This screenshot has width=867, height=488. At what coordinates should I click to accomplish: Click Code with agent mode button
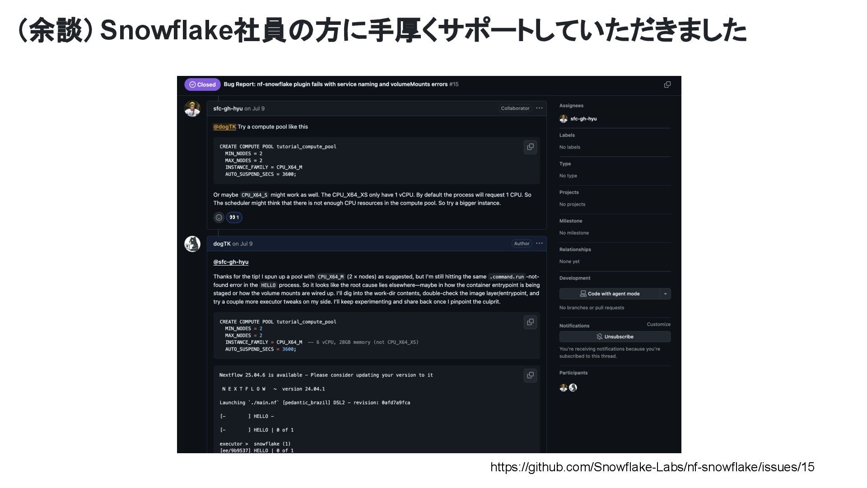(x=610, y=294)
